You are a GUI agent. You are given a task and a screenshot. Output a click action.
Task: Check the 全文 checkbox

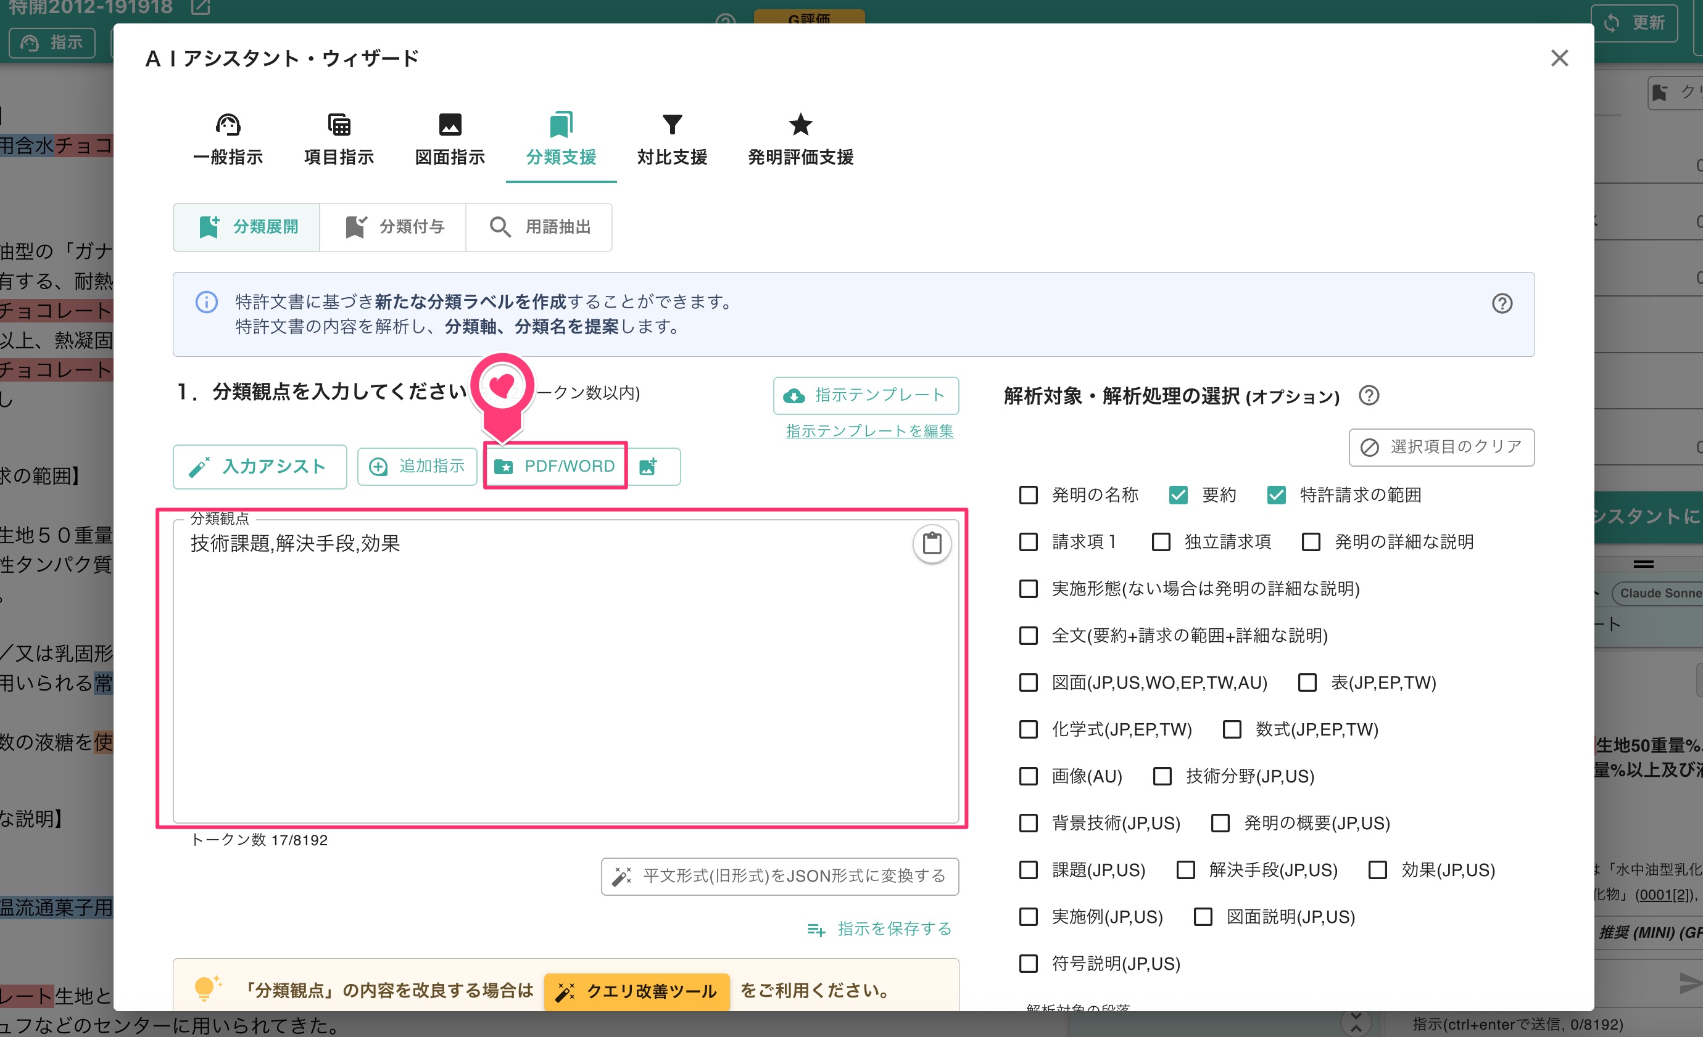[1029, 636]
